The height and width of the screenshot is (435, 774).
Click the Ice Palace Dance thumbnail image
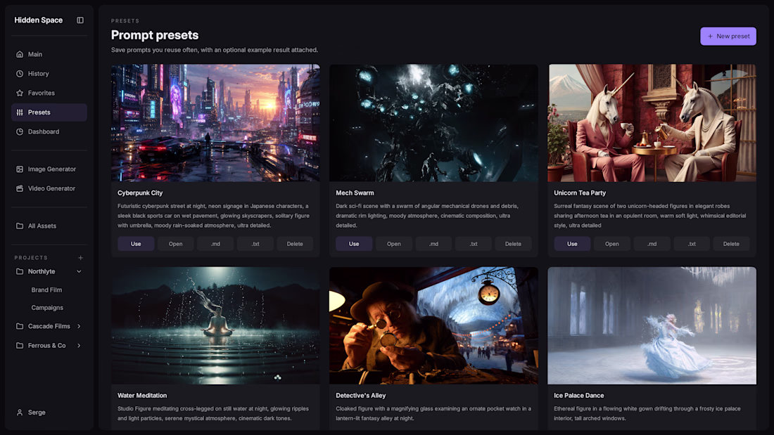tap(652, 325)
